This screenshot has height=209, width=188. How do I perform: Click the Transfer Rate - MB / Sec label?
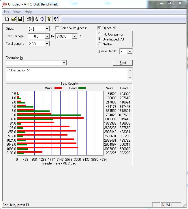point(59,163)
